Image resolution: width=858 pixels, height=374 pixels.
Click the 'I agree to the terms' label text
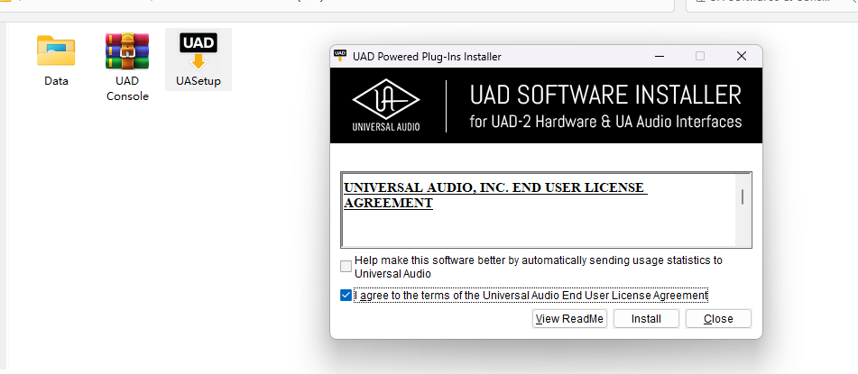531,296
